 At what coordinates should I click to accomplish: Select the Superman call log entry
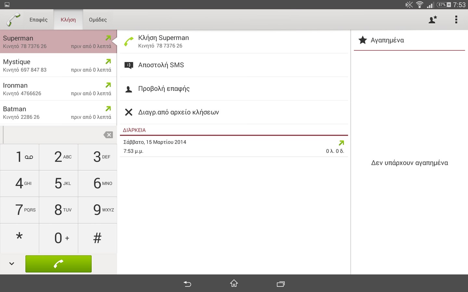[58, 42]
